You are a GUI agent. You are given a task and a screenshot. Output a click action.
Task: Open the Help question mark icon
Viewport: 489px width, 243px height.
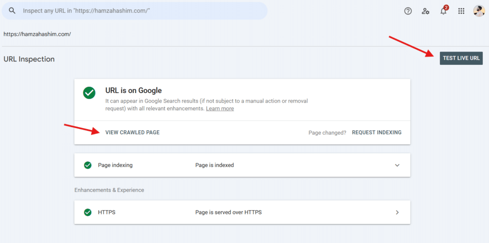click(408, 11)
